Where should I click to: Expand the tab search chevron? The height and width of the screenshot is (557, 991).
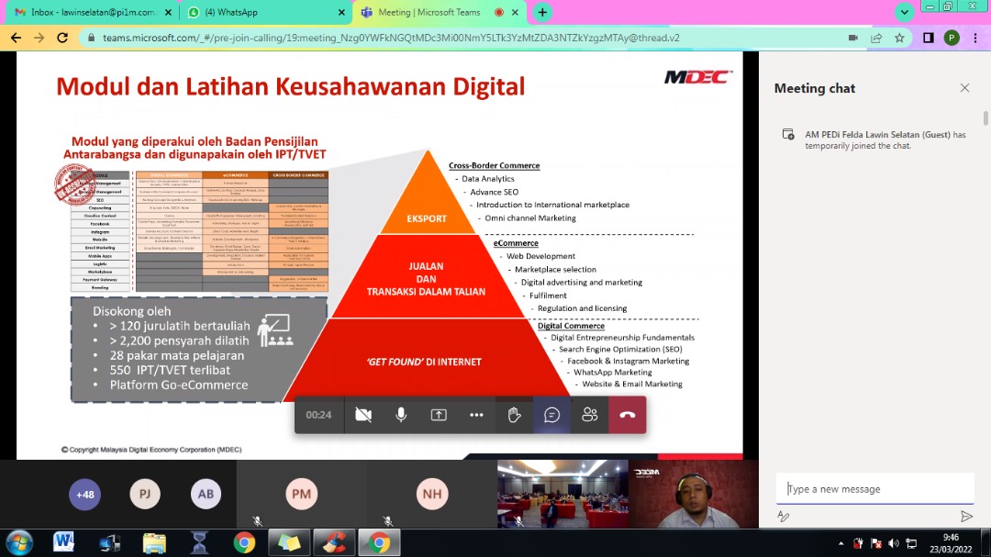click(905, 13)
